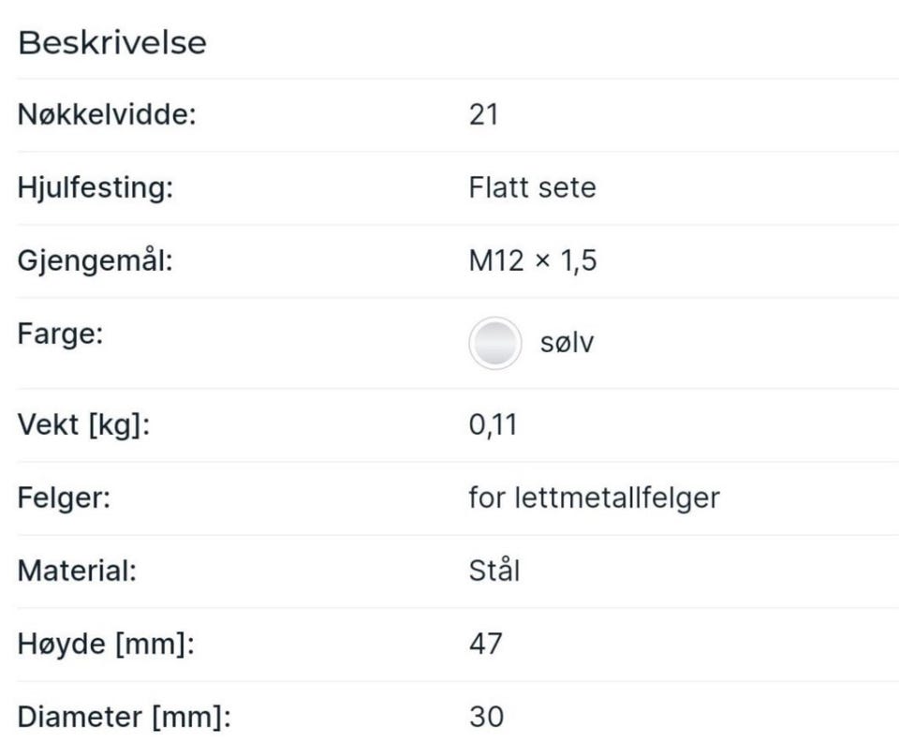Viewport: 899px width, 742px height.
Task: Click the sølv color name text
Action: 567,344
